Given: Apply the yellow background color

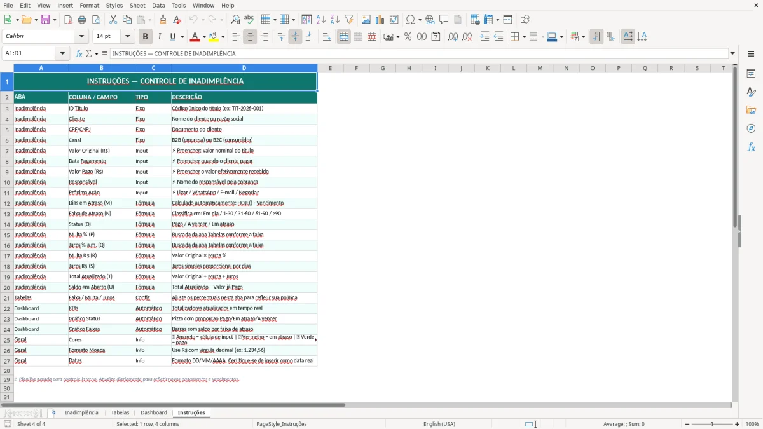Looking at the screenshot, I should coord(214,37).
